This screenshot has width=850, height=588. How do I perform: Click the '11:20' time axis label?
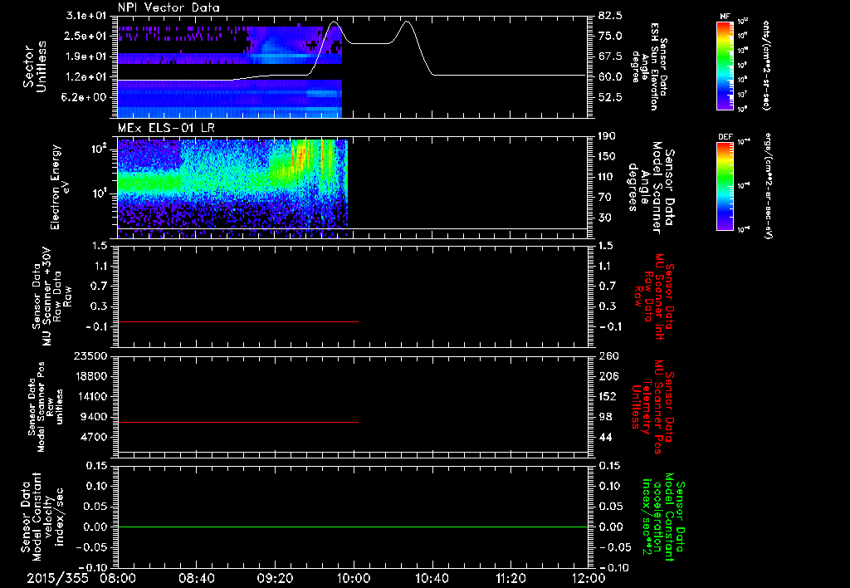[x=510, y=578]
